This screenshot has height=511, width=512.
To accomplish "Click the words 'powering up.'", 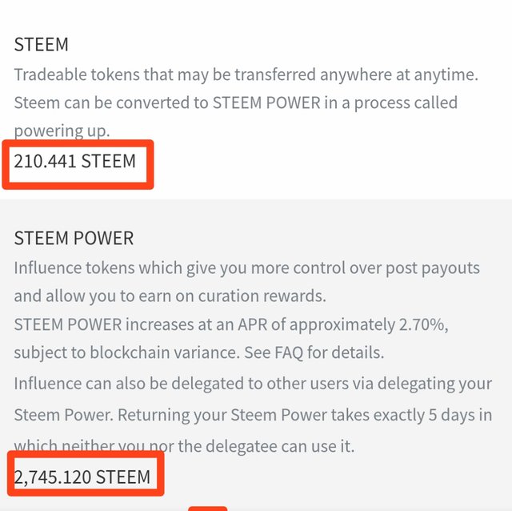I will [62, 131].
